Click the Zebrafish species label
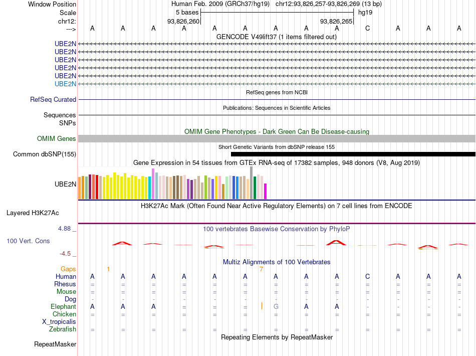476x356 pixels. [63, 329]
